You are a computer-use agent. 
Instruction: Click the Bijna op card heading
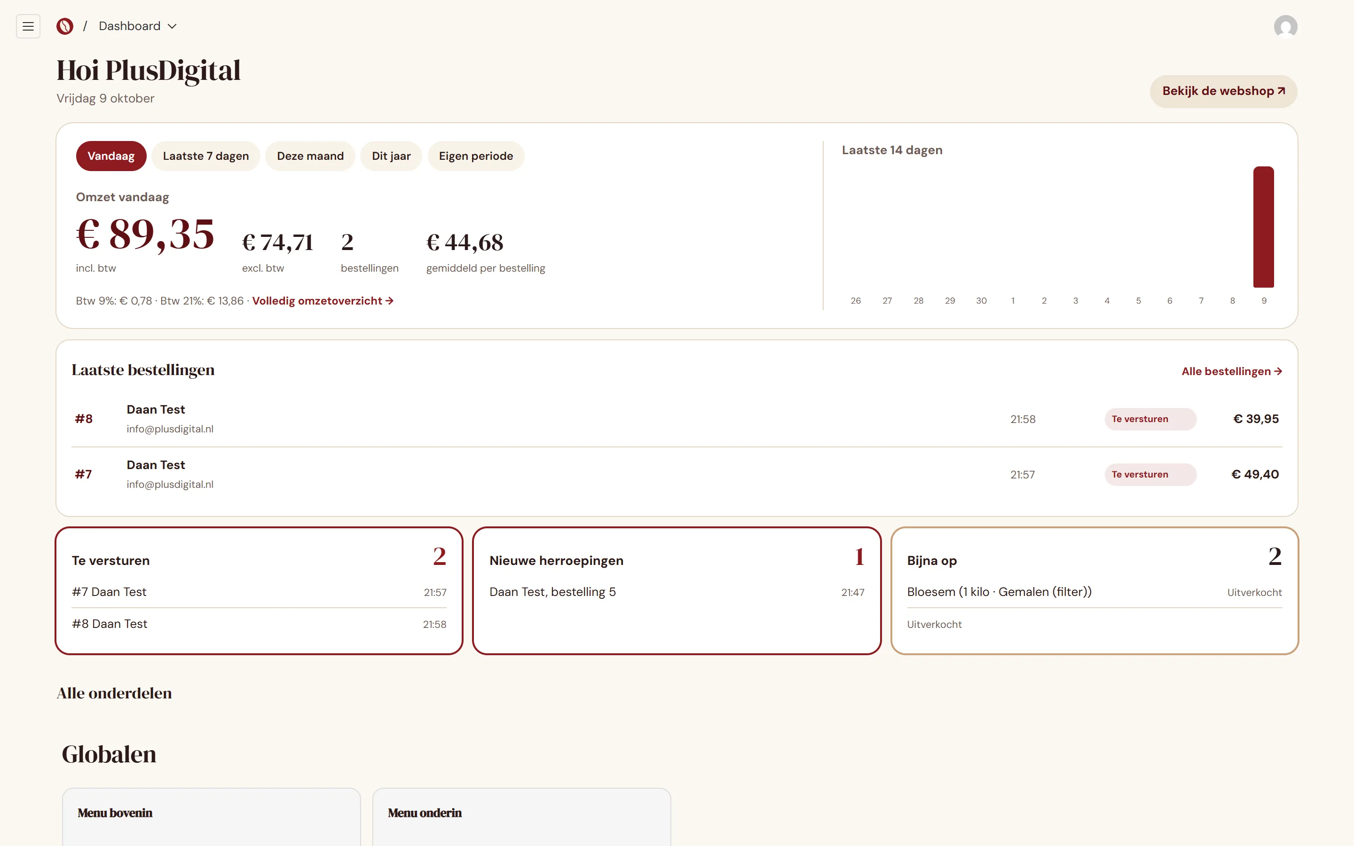coord(931,561)
